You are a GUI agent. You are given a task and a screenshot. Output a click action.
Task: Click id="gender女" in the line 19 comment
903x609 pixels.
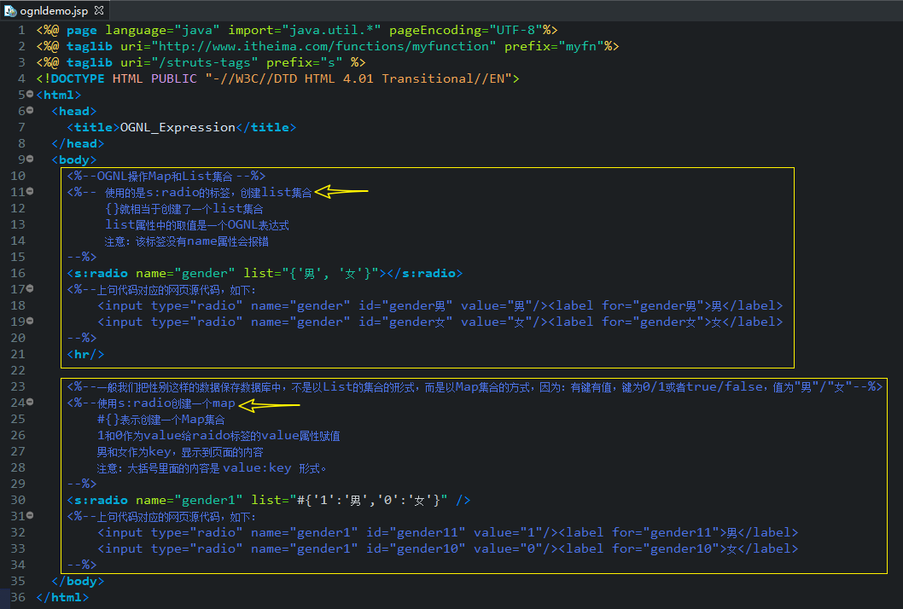(x=405, y=322)
